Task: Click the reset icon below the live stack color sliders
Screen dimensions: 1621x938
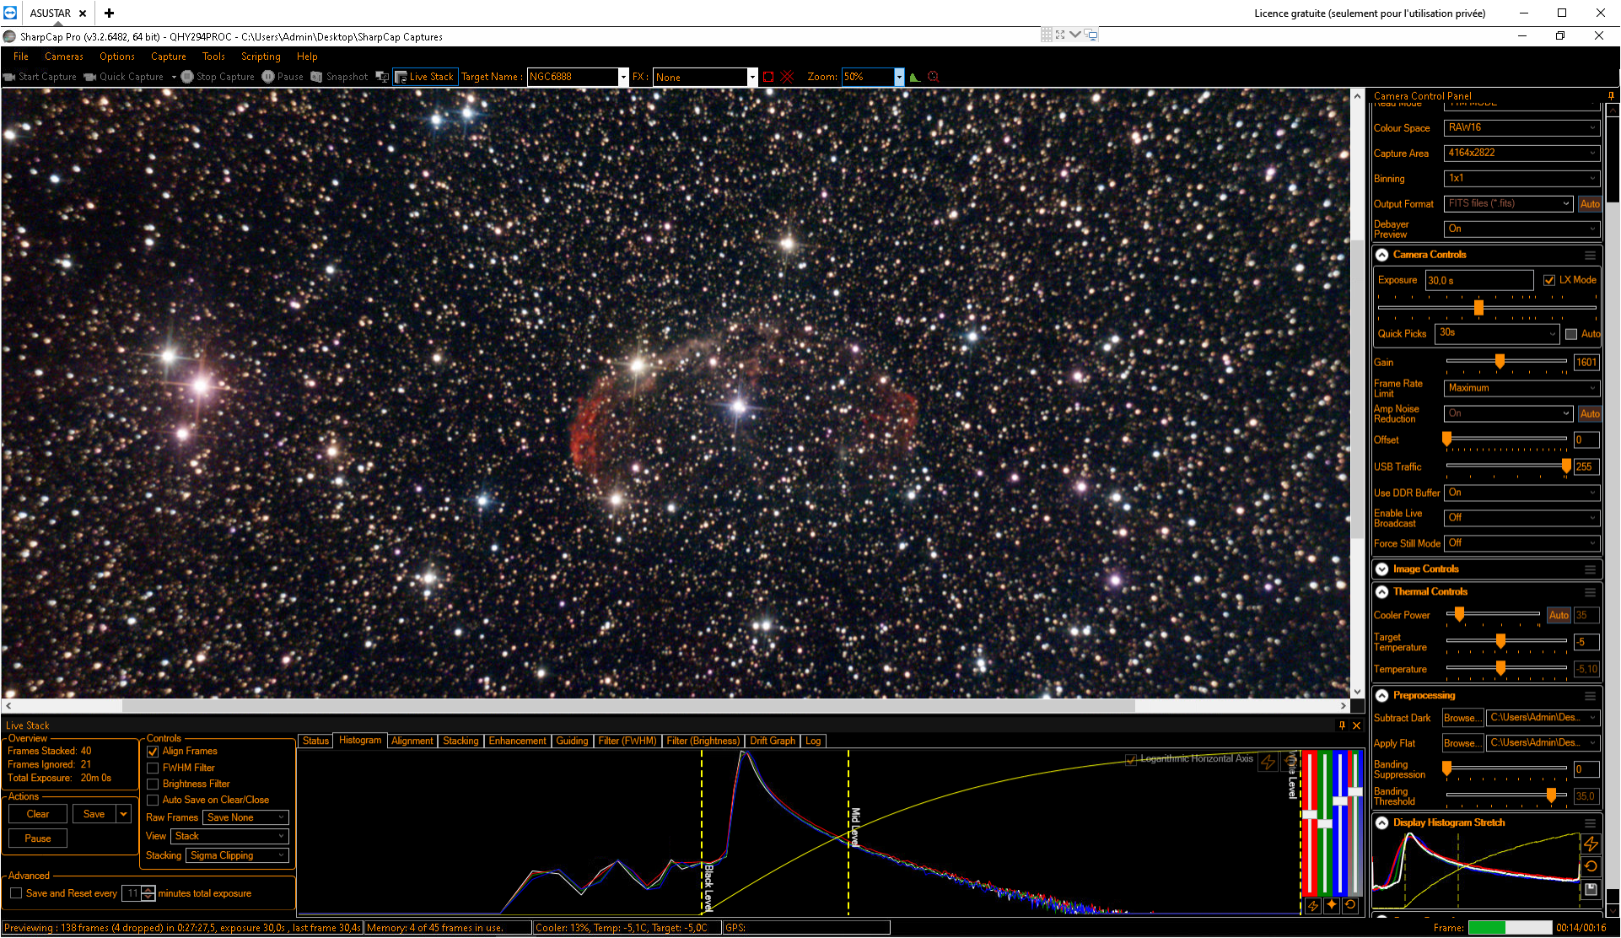Action: click(x=1350, y=905)
